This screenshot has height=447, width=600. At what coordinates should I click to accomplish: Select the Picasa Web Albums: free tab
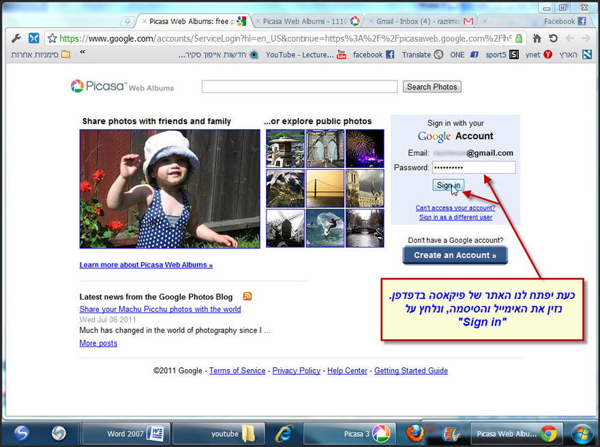[x=193, y=21]
